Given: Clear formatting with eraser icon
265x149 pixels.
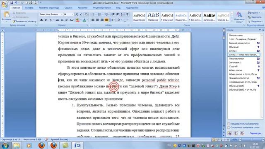Looking at the screenshot, I should click(x=86, y=14).
